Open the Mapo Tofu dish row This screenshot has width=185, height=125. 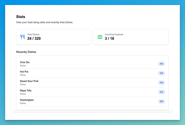pos(92,92)
